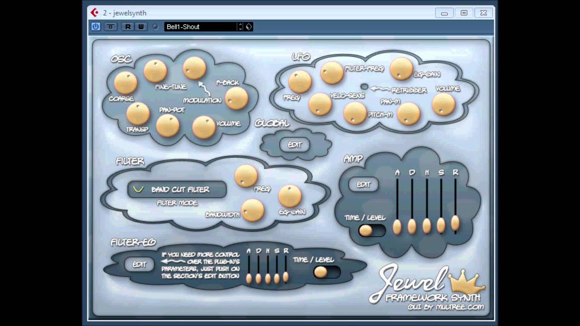Click the OSC Modulation knob
Screen dimensions: 580x326
click(x=194, y=68)
